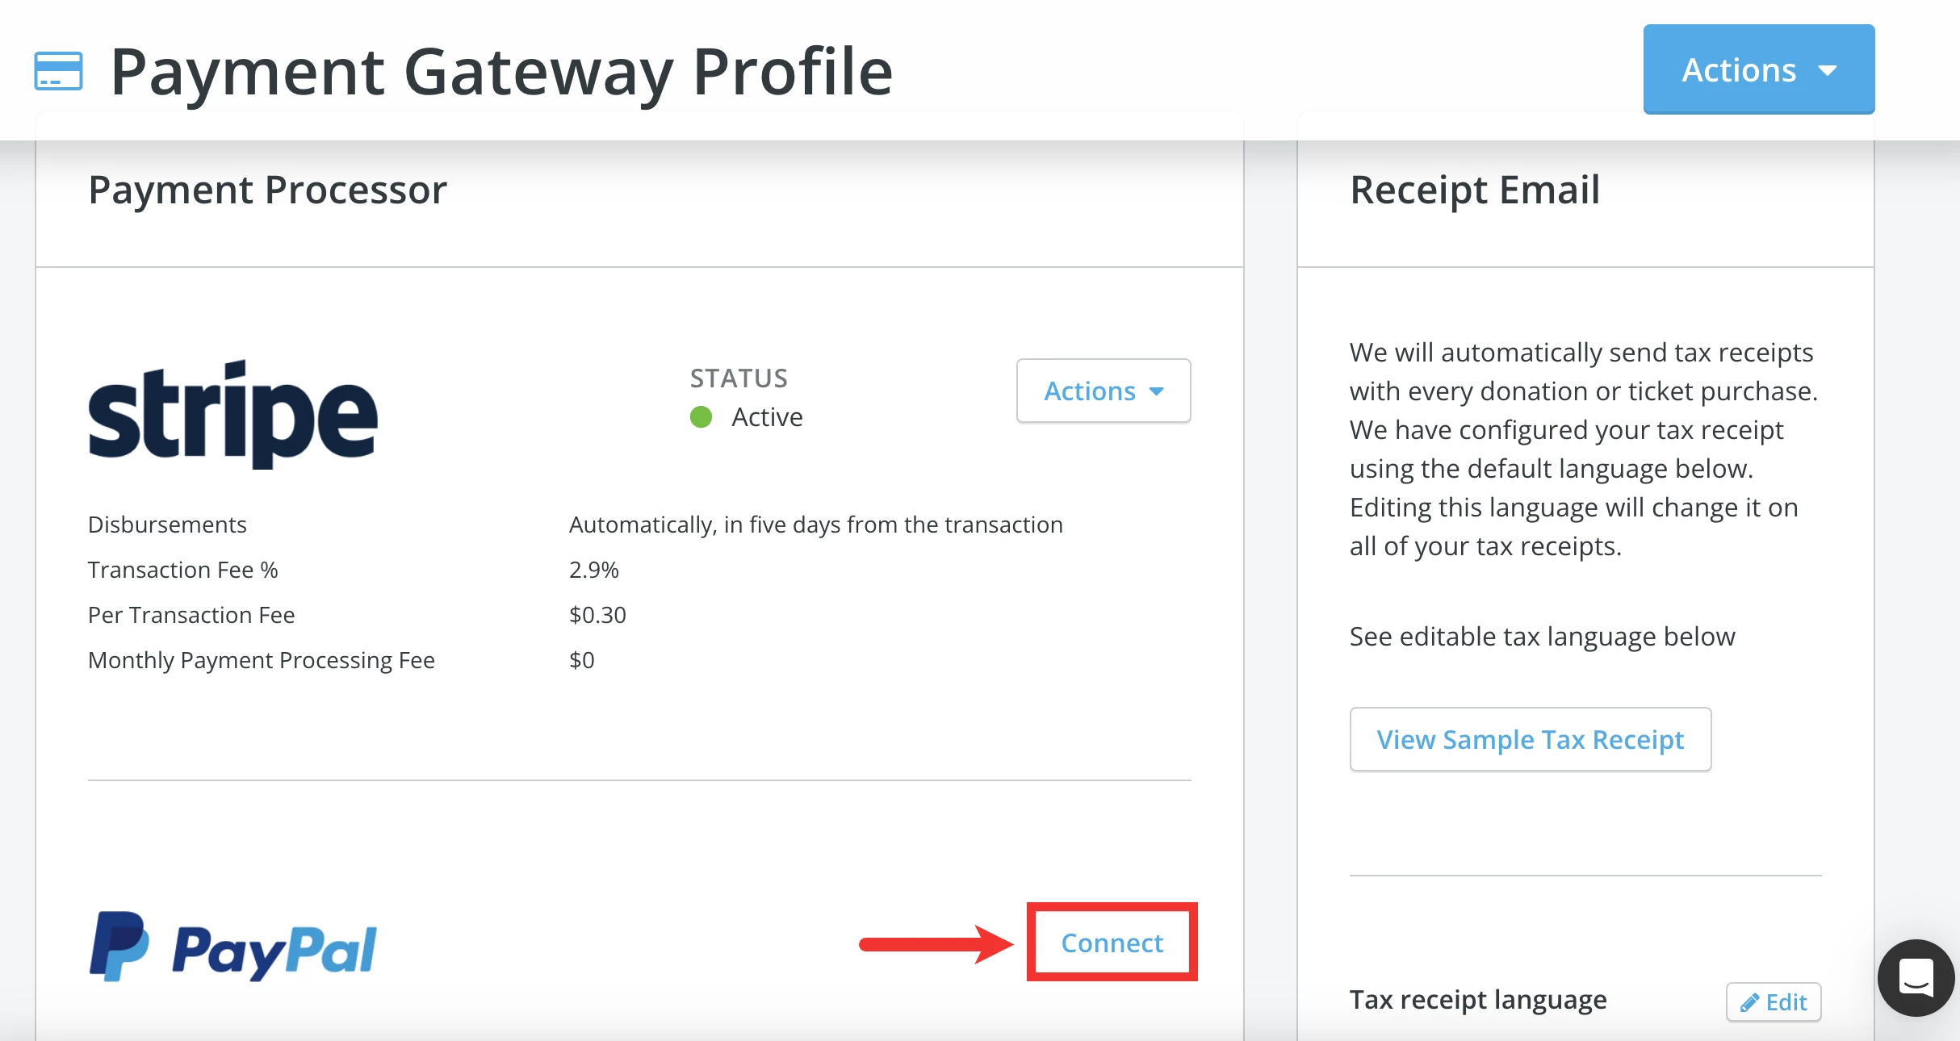Click the credit card icon beside the page title
The height and width of the screenshot is (1041, 1960).
tap(57, 71)
